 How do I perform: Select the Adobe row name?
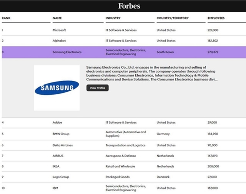click(57, 123)
